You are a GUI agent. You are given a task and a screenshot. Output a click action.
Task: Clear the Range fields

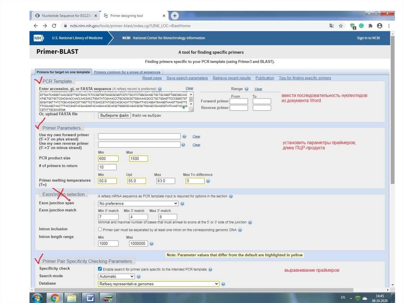coord(258,89)
